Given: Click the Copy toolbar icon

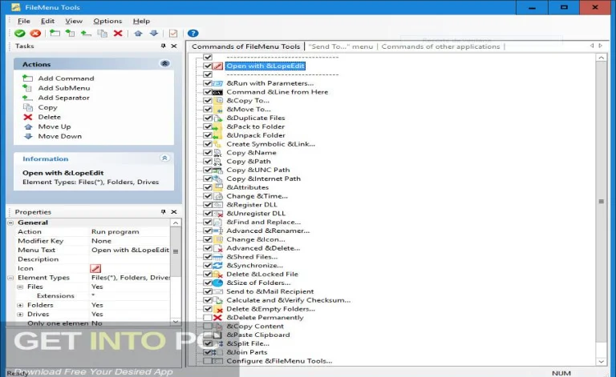Looking at the screenshot, I should [102, 34].
